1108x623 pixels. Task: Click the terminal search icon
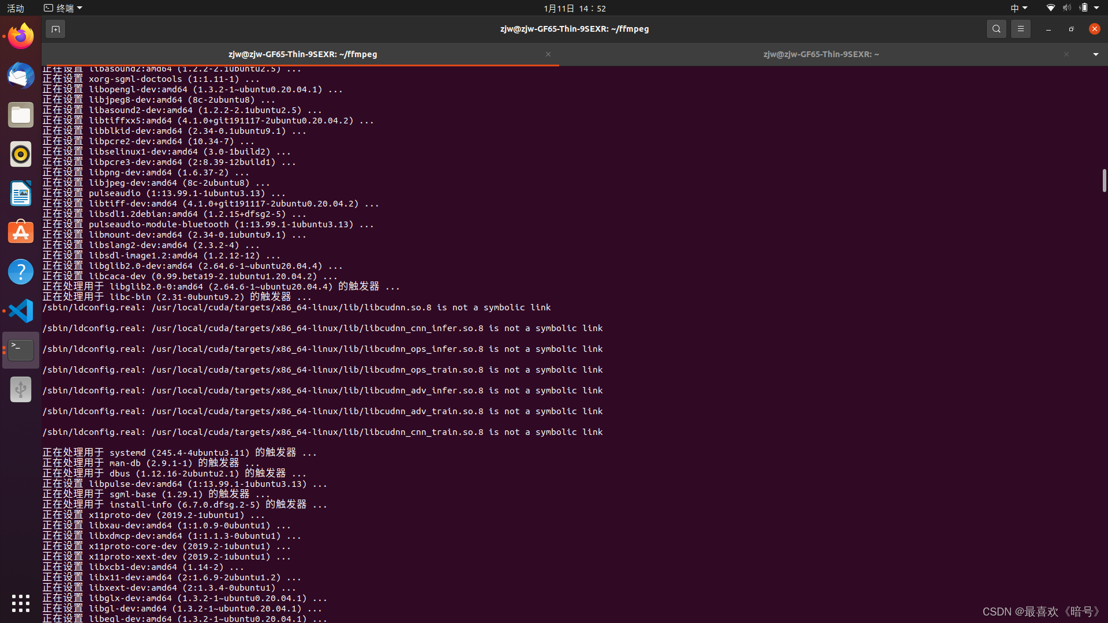[996, 29]
